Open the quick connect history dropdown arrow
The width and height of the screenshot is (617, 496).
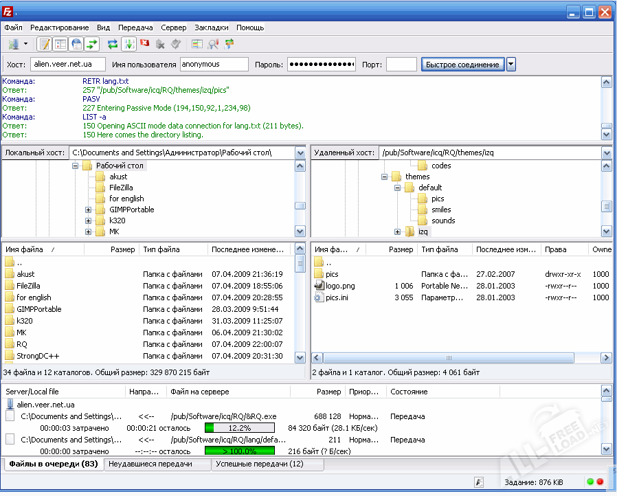(x=511, y=65)
